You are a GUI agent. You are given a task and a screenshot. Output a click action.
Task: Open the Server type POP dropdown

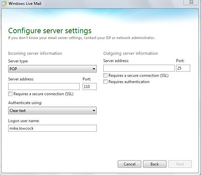(52, 69)
